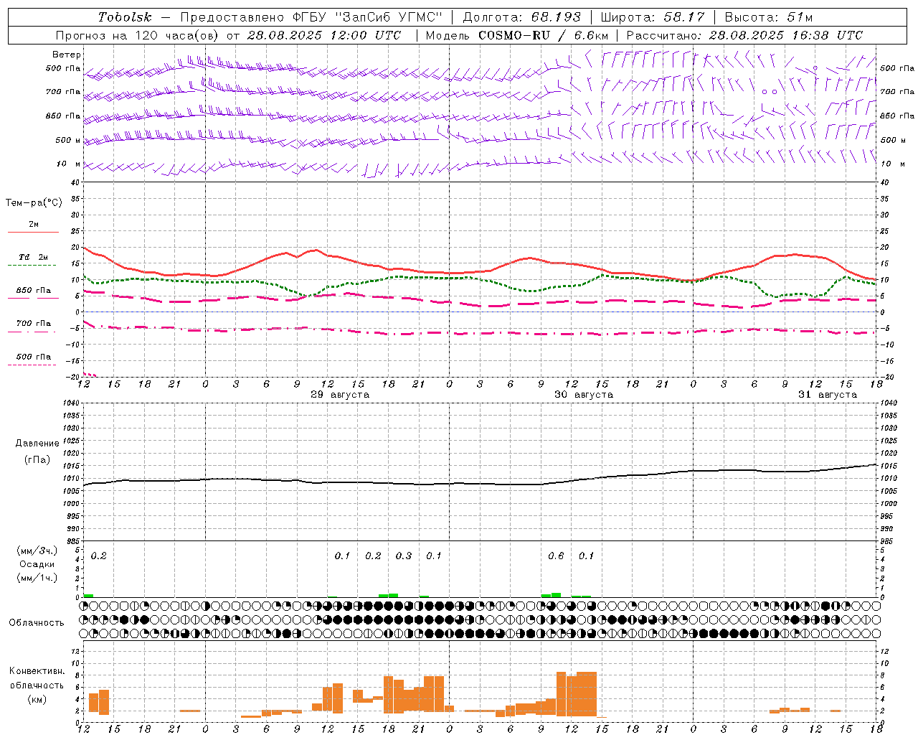Screen dimensions: 918x735
Task: Click the '29 августа' date label
Action: tap(340, 395)
